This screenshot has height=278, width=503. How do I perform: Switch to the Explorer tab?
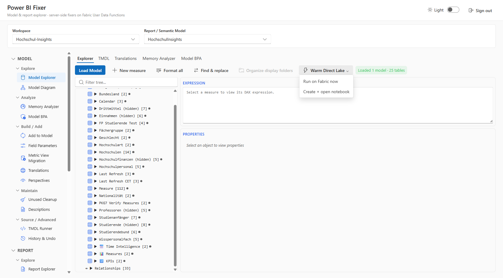(x=85, y=58)
